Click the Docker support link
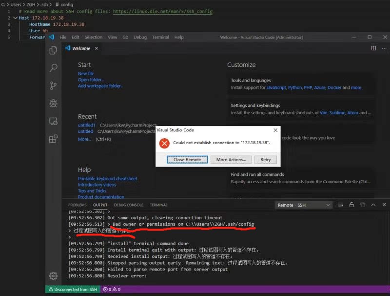The image size is (390, 296). (334, 87)
